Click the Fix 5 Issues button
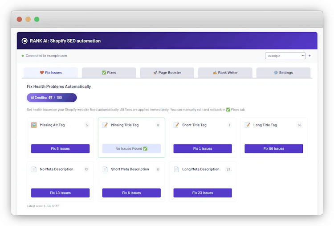 (60, 148)
